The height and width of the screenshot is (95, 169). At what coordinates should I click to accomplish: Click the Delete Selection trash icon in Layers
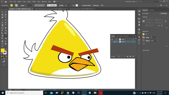(x=133, y=56)
